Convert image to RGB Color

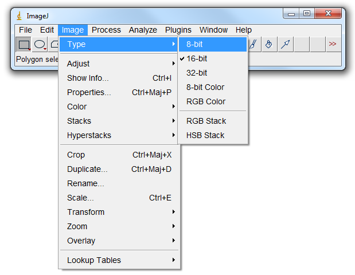pos(206,101)
